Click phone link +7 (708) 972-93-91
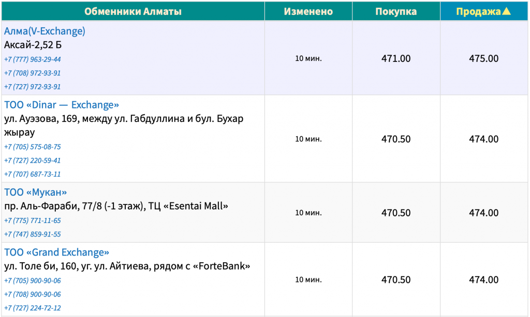The width and height of the screenshot is (530, 317). coord(33,73)
